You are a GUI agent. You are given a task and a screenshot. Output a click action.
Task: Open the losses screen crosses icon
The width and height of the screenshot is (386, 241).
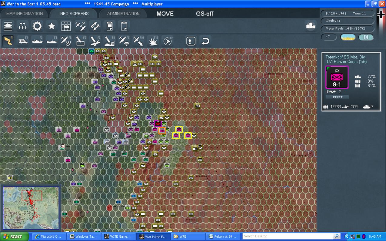pyautogui.click(x=23, y=26)
